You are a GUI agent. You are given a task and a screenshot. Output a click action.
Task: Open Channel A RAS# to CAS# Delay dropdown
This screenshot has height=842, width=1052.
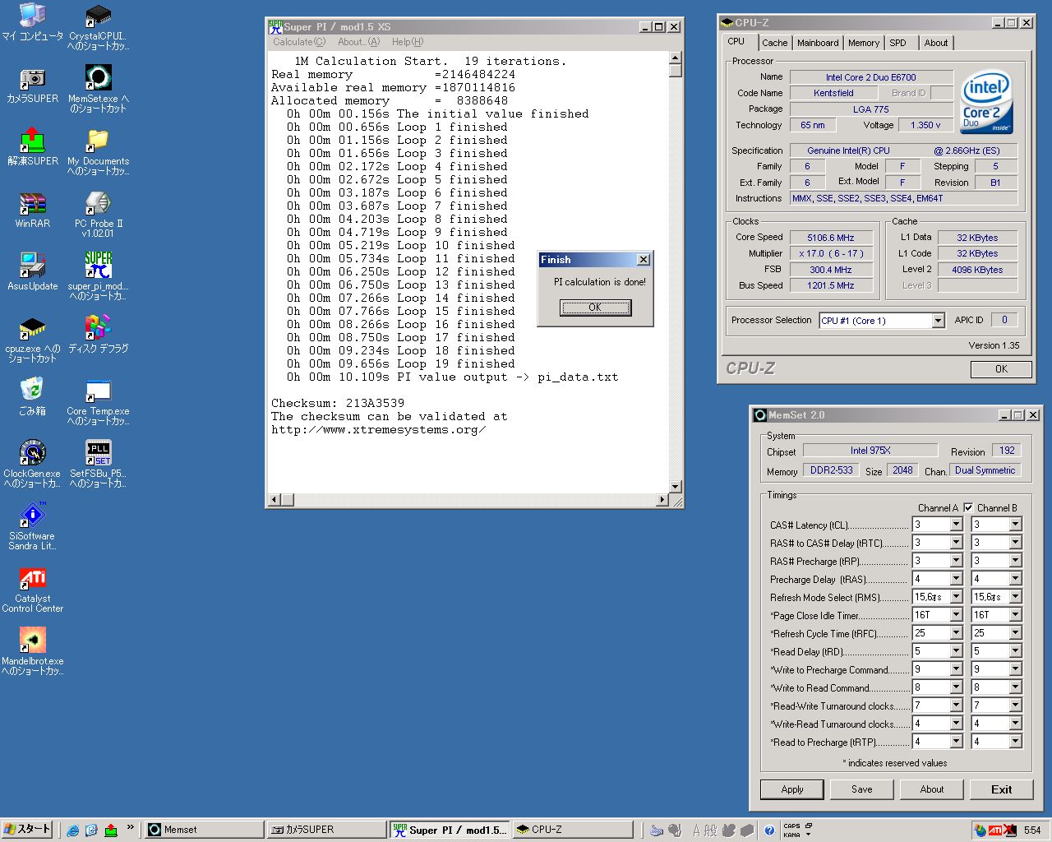click(x=956, y=543)
